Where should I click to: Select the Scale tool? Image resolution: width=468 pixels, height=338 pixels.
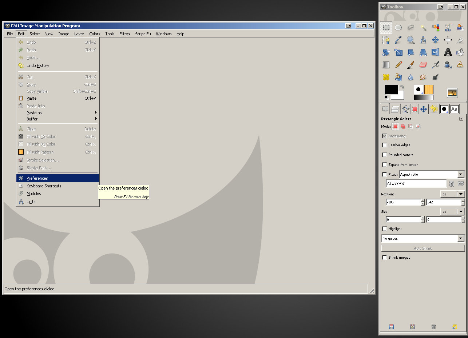398,52
